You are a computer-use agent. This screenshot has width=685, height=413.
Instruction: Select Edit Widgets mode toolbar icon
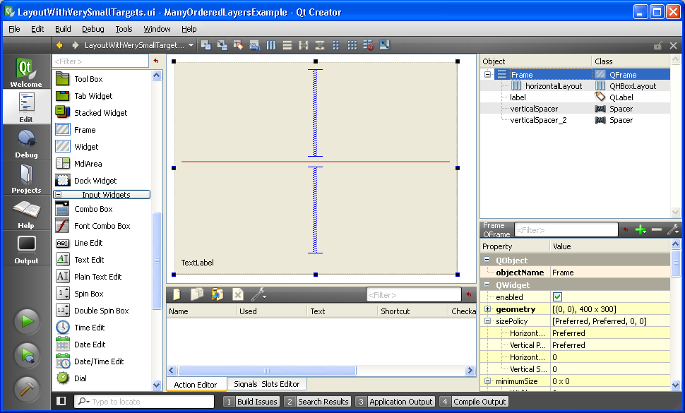(205, 45)
